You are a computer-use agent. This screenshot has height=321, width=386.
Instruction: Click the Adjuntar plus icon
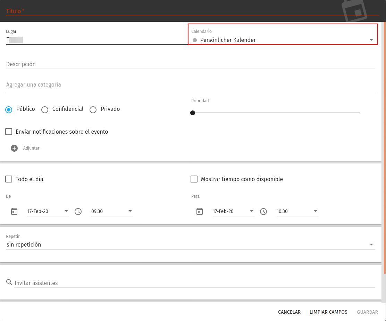pyautogui.click(x=14, y=148)
